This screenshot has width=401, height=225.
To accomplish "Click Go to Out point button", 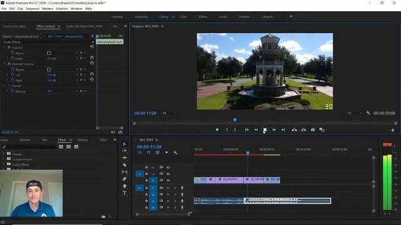I will click(283, 130).
